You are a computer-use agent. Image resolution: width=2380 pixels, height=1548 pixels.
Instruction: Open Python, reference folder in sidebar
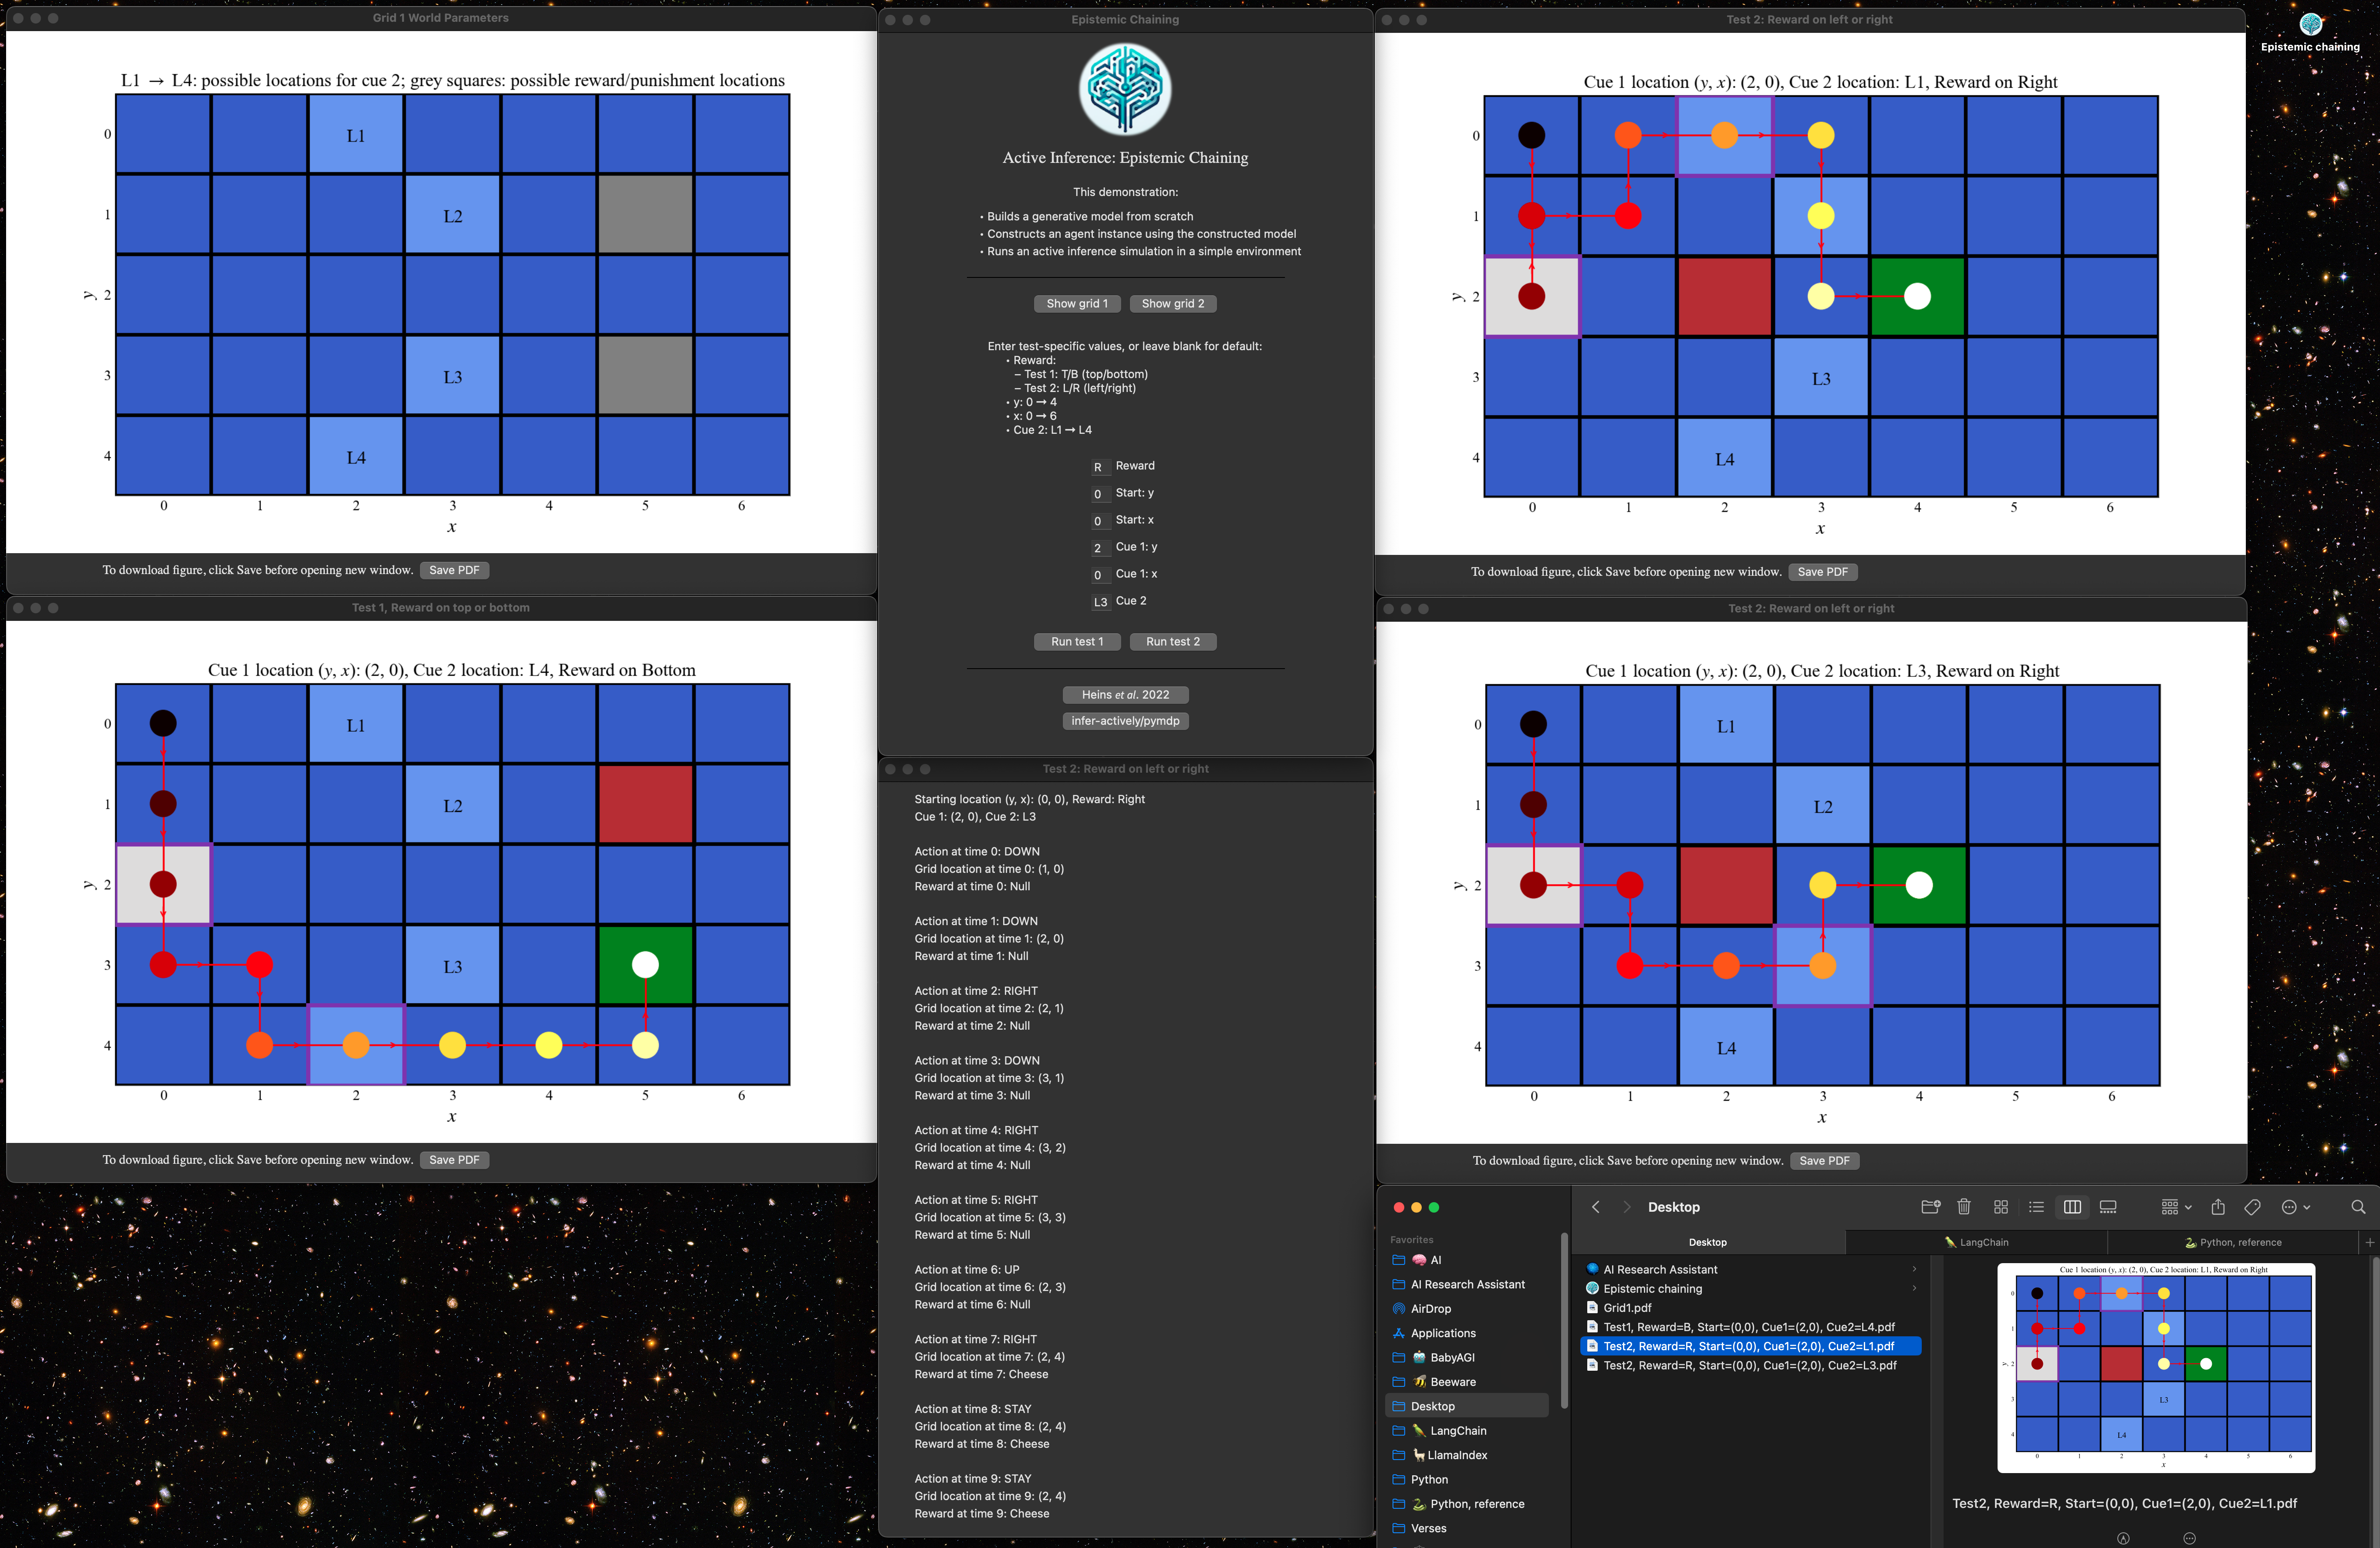tap(1466, 1504)
